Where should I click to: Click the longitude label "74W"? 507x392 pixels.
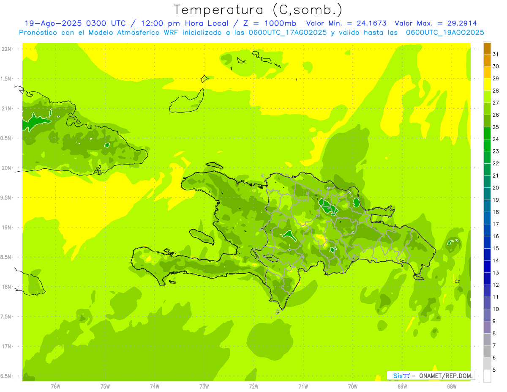155,386
